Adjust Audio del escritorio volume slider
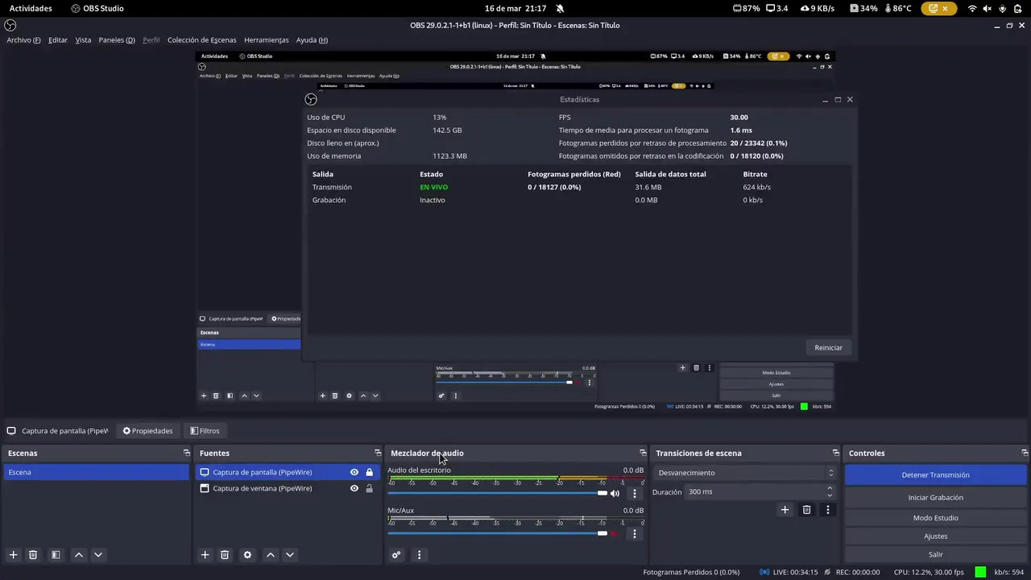 coord(498,493)
